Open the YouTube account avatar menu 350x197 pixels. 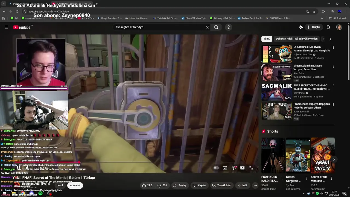tap(339, 27)
